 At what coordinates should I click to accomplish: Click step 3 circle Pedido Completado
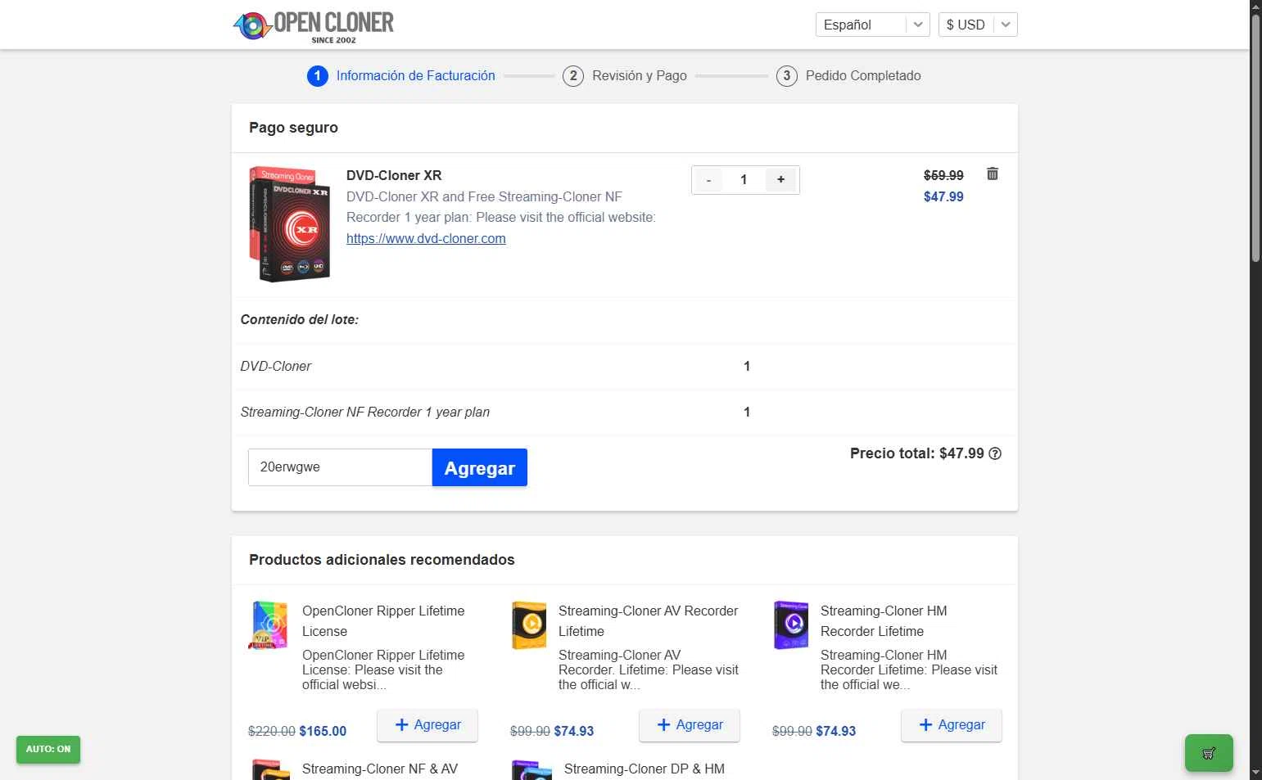point(787,76)
